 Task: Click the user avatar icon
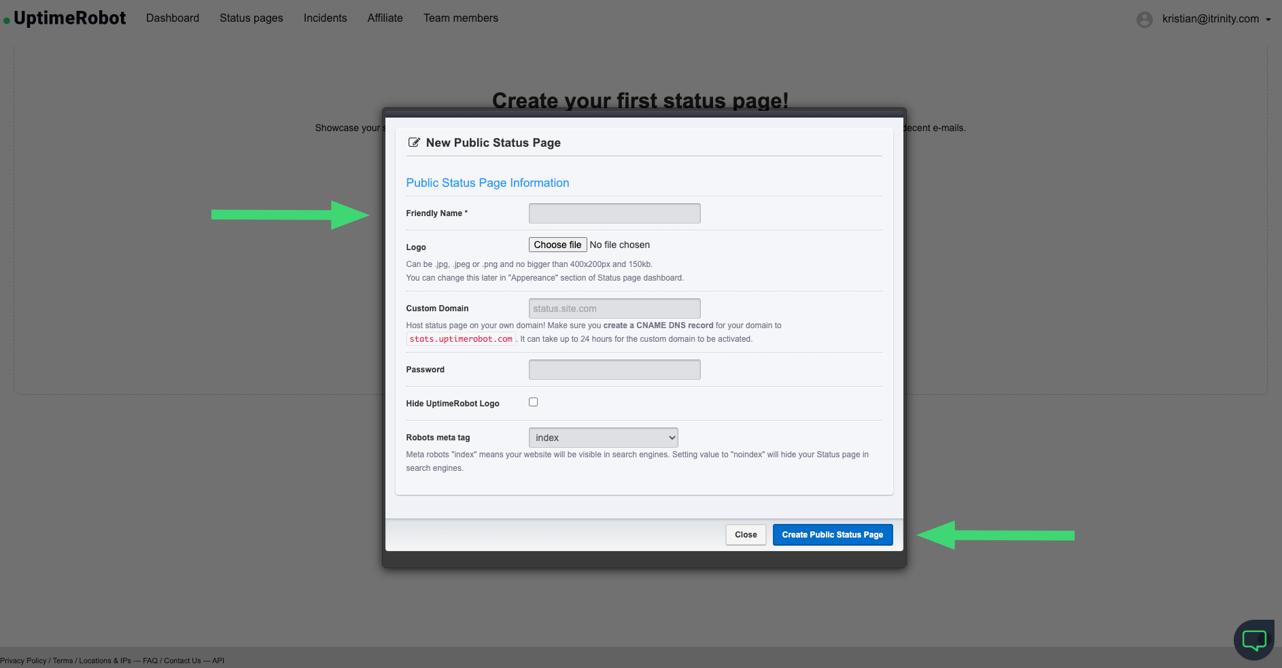[1145, 20]
